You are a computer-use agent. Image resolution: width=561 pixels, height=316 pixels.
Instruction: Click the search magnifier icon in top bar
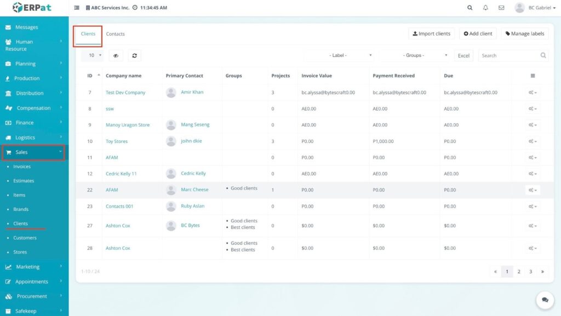(470, 8)
